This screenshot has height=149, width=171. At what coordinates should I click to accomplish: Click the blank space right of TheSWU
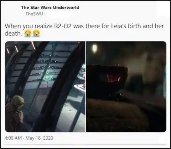click(58, 14)
